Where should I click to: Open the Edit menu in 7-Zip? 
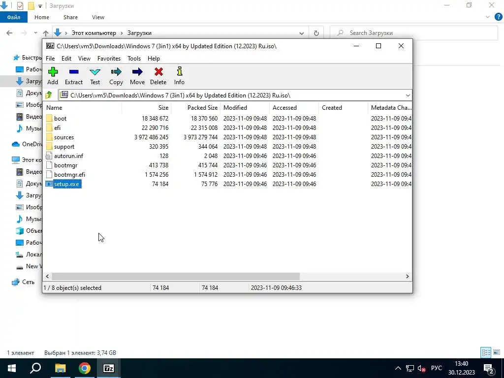pyautogui.click(x=66, y=59)
